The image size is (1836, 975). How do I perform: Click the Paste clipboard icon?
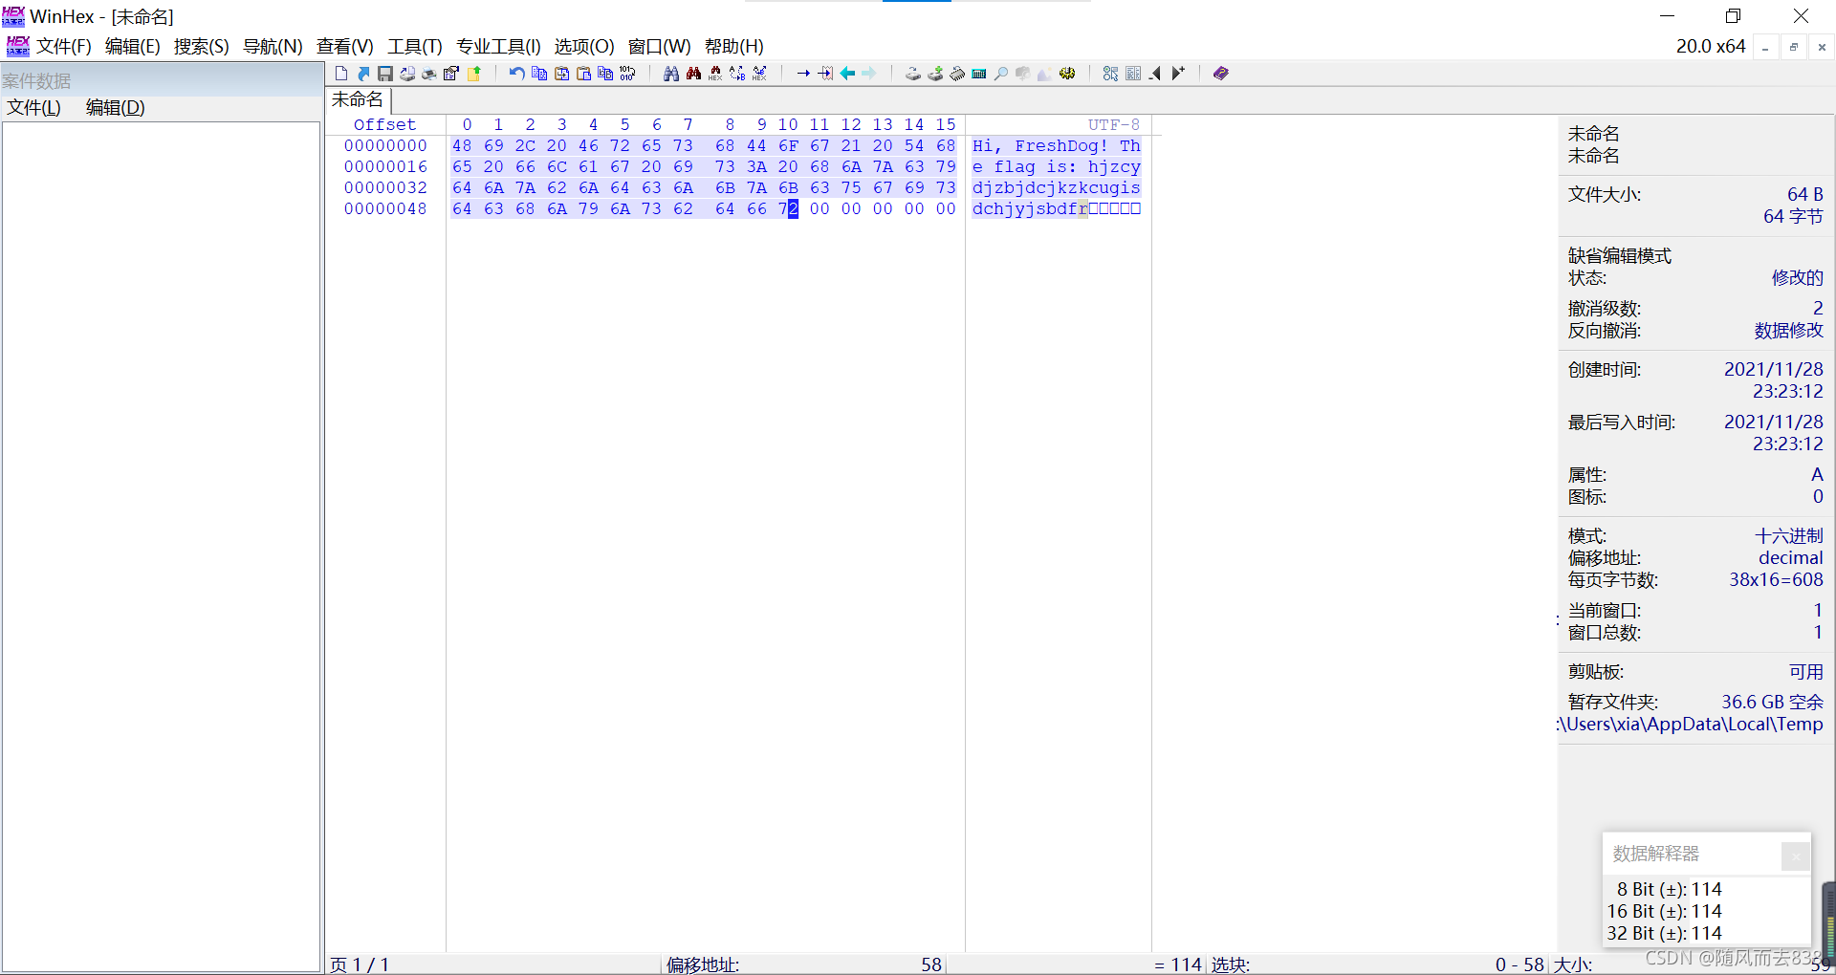[x=583, y=74]
